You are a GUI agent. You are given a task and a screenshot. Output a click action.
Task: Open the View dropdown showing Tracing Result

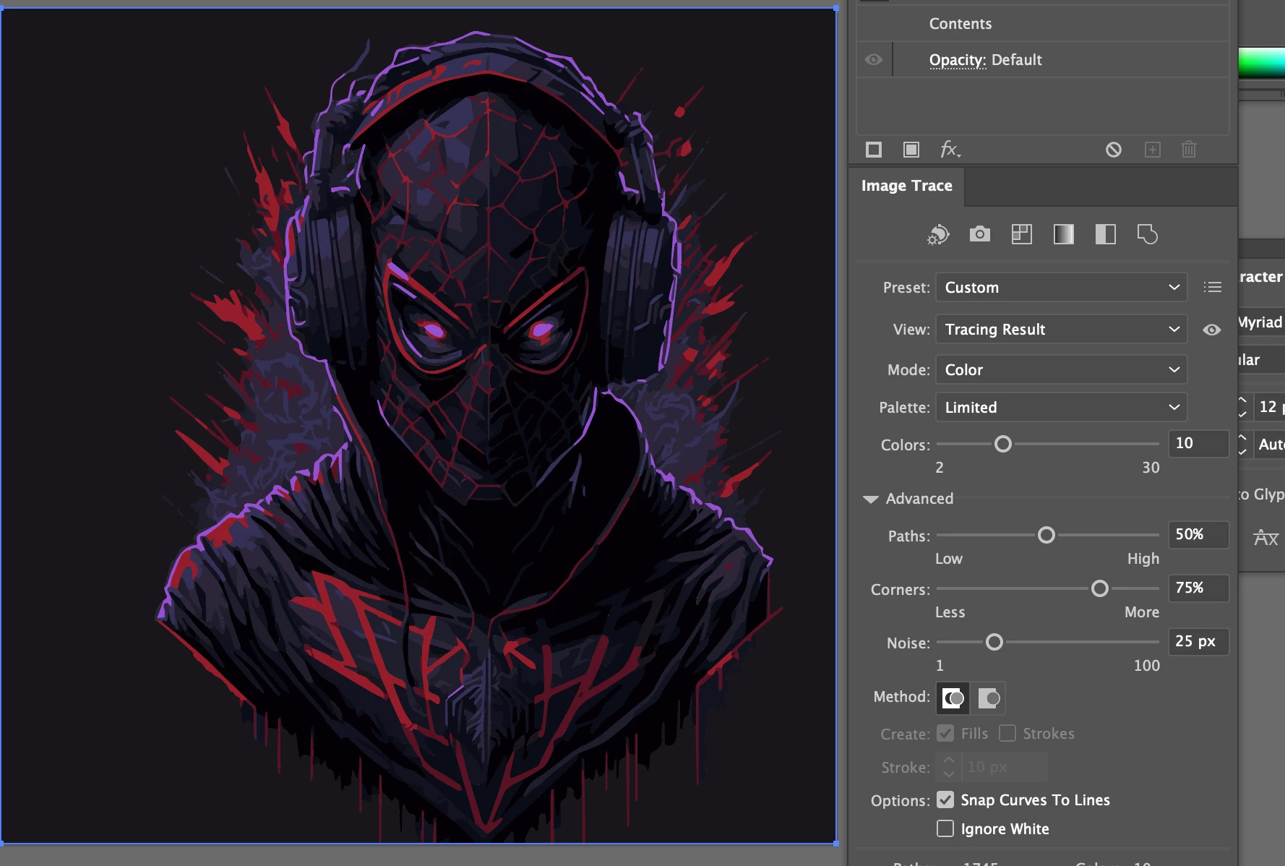(1061, 329)
